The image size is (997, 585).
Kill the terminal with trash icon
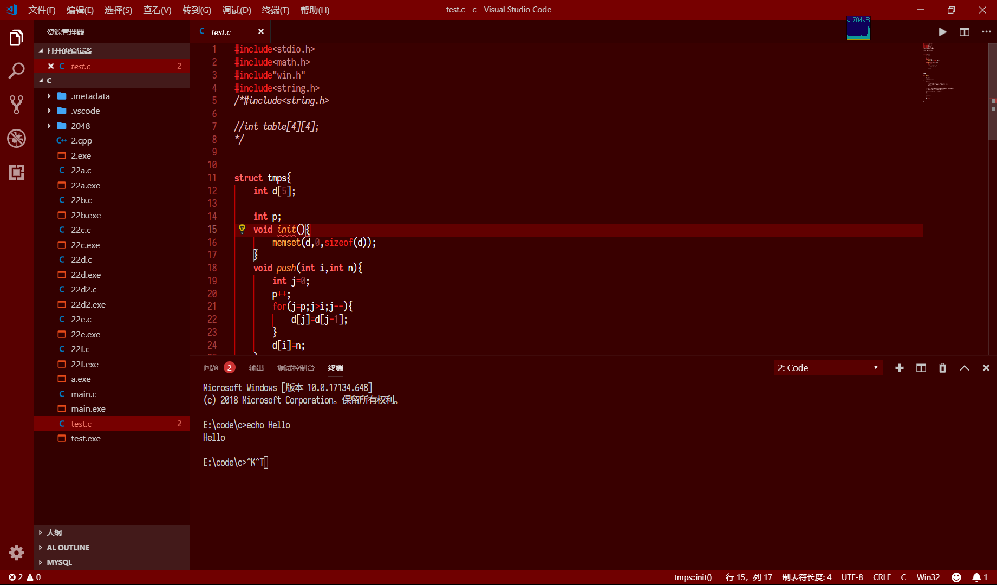[942, 368]
